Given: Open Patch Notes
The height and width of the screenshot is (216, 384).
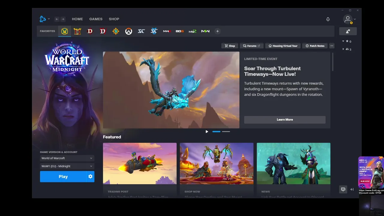Looking at the screenshot, I should pyautogui.click(x=315, y=46).
